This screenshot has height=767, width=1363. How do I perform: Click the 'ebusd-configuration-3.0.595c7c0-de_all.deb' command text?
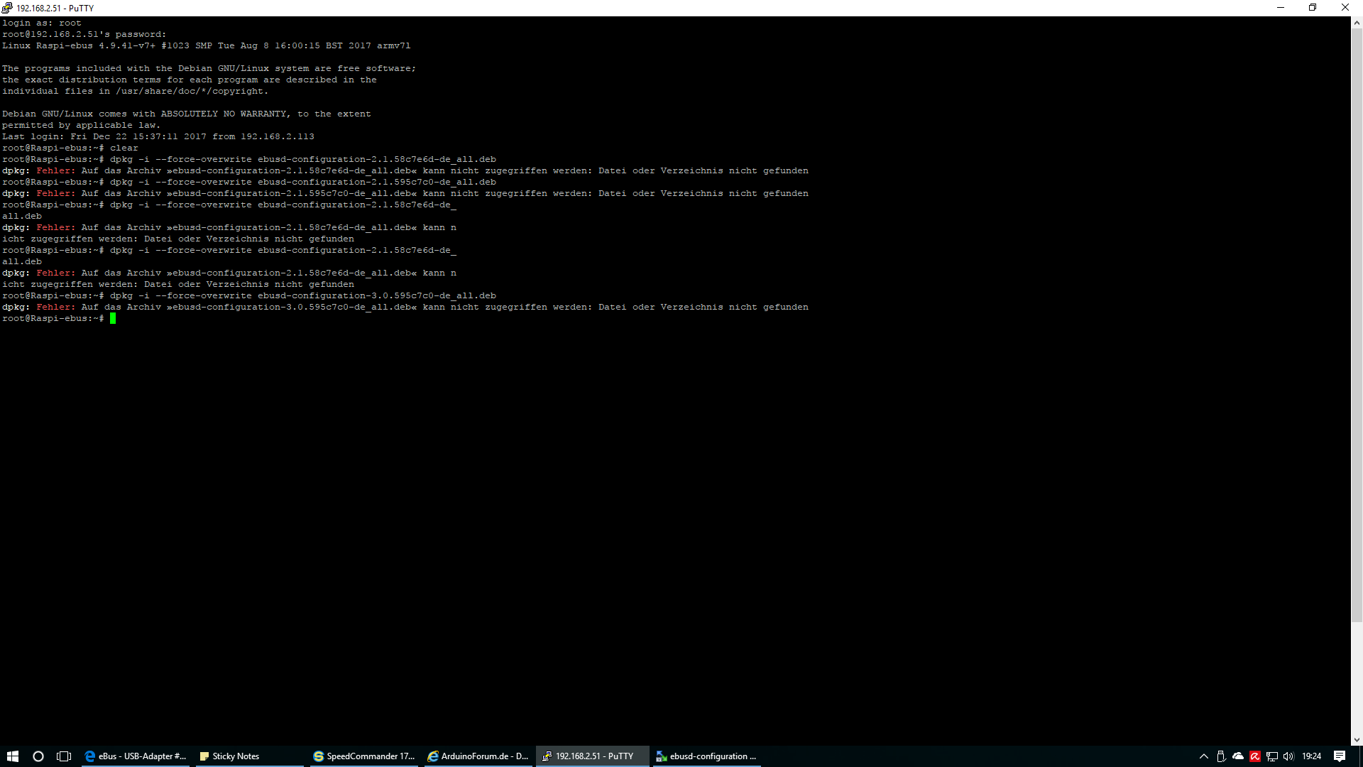(377, 295)
